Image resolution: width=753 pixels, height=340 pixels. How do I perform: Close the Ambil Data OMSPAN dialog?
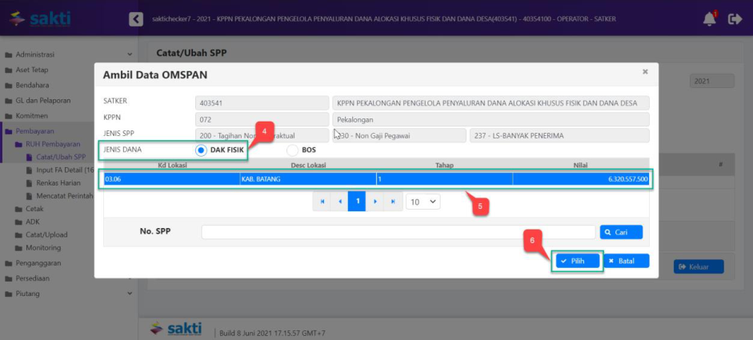click(645, 72)
